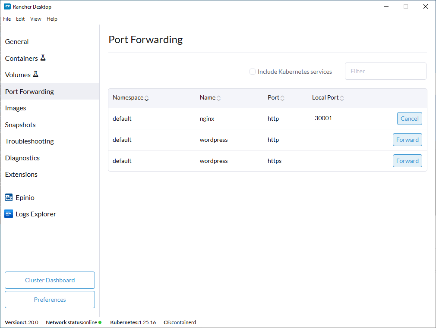The width and height of the screenshot is (436, 328).
Task: Click the Rancher Desktop logo in title bar
Action: 7,7
